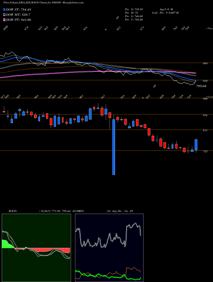213x282 pixels.
Task: Select the 'DOW PT: 841.06' legend text
Action: click(x=19, y=20)
